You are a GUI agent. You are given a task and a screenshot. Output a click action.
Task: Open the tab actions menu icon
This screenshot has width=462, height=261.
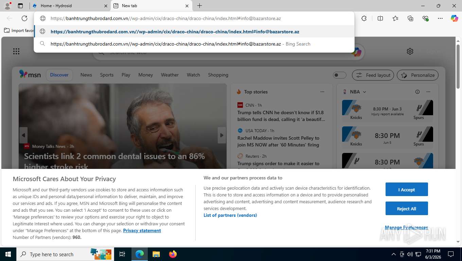point(20,5)
